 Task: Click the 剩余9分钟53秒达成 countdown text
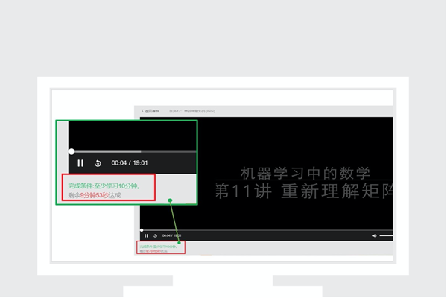click(93, 194)
